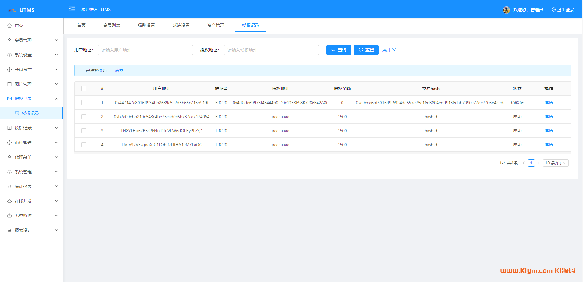Click the home icon in sidebar
This screenshot has height=282, width=583.
9,26
